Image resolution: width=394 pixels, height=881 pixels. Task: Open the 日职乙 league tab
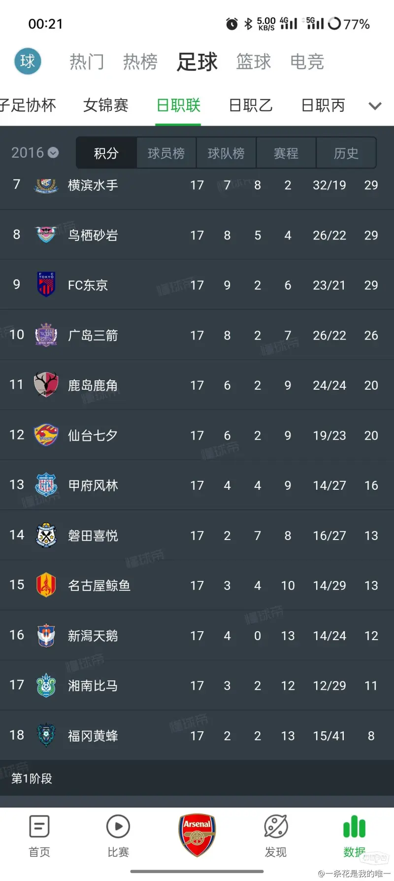pos(251,105)
